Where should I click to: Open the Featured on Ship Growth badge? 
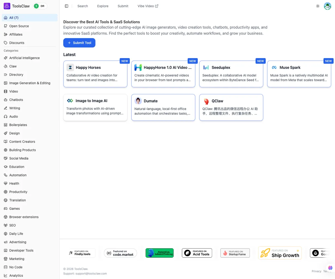click(x=280, y=253)
